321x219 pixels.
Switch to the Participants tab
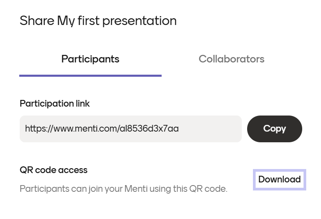click(90, 59)
